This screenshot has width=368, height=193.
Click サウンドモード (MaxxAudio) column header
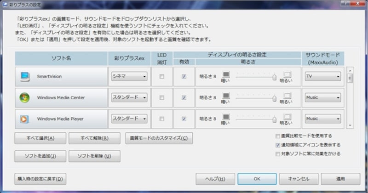pyautogui.click(x=323, y=58)
